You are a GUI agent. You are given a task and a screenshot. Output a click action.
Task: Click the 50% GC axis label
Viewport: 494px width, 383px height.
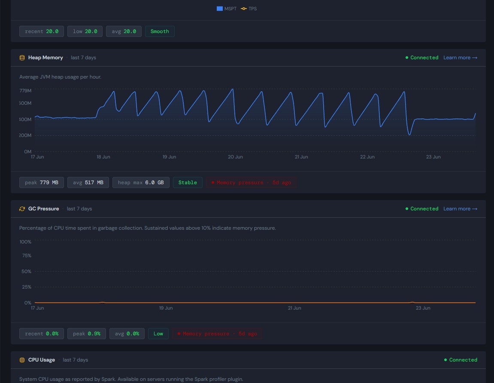[27, 271]
